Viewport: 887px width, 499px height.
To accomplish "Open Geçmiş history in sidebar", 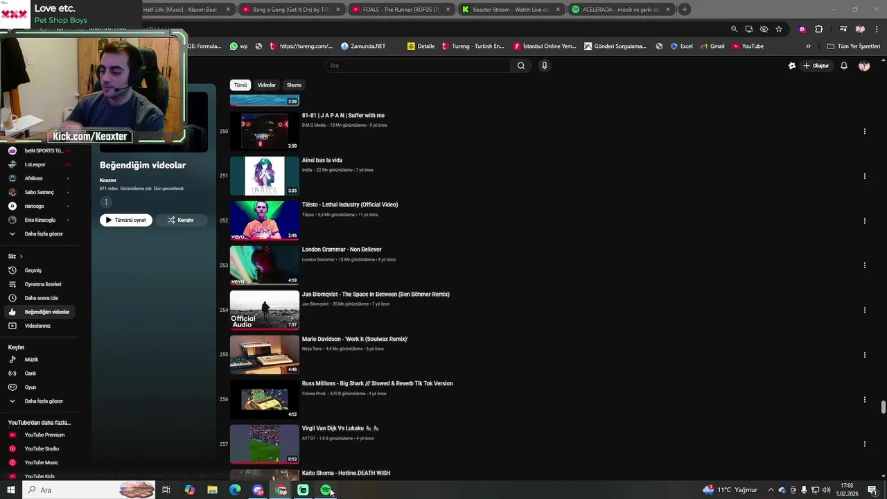I will [x=39, y=270].
